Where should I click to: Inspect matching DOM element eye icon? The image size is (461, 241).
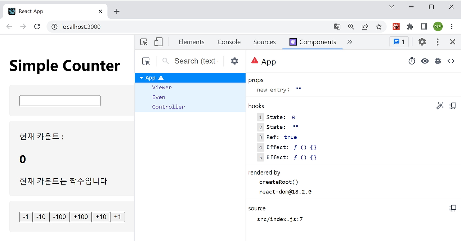point(425,61)
